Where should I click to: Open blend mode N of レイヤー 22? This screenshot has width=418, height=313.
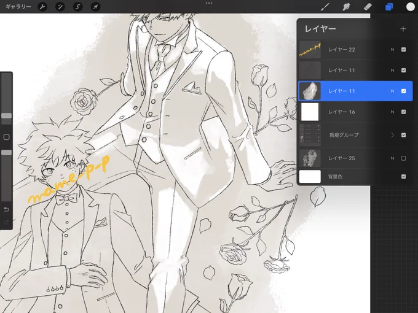coord(392,50)
